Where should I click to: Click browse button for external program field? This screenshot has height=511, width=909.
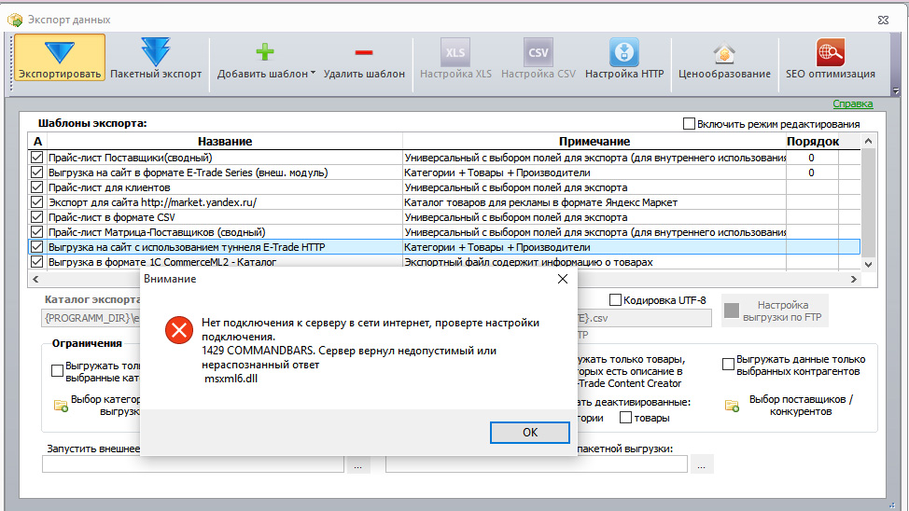click(x=358, y=464)
